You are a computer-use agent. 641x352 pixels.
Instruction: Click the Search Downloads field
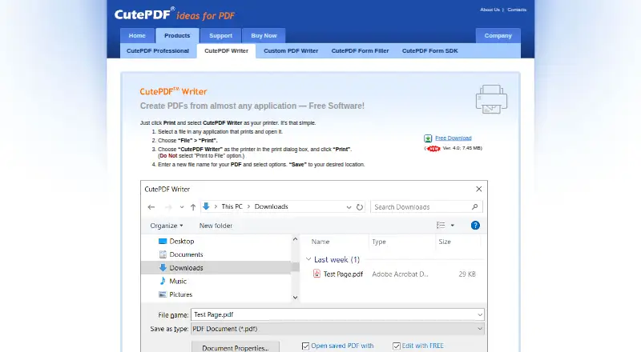(x=426, y=207)
